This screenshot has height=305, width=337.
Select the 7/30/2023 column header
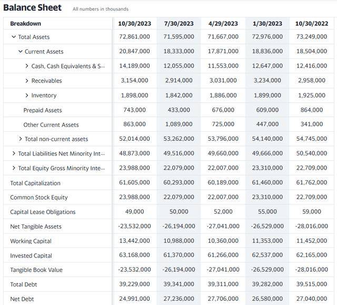[179, 23]
